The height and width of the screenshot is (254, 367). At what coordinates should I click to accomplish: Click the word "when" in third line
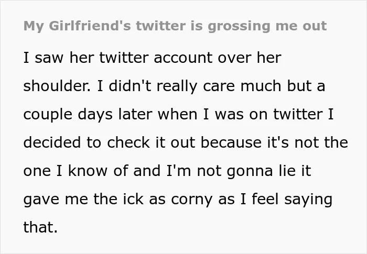coord(177,114)
